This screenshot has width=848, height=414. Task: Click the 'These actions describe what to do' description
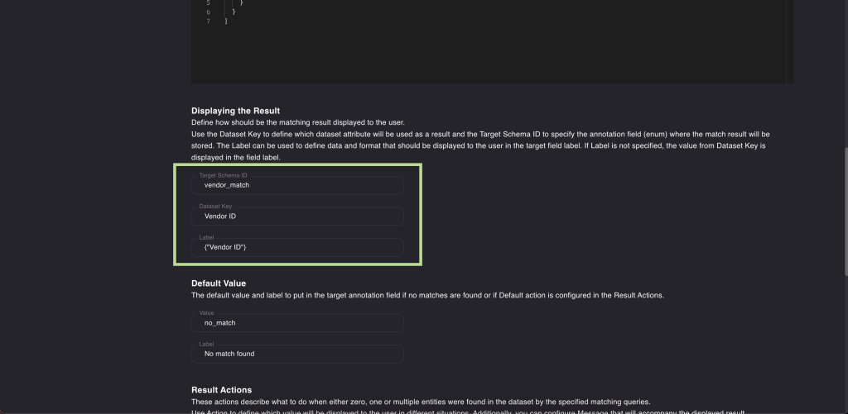tap(421, 402)
